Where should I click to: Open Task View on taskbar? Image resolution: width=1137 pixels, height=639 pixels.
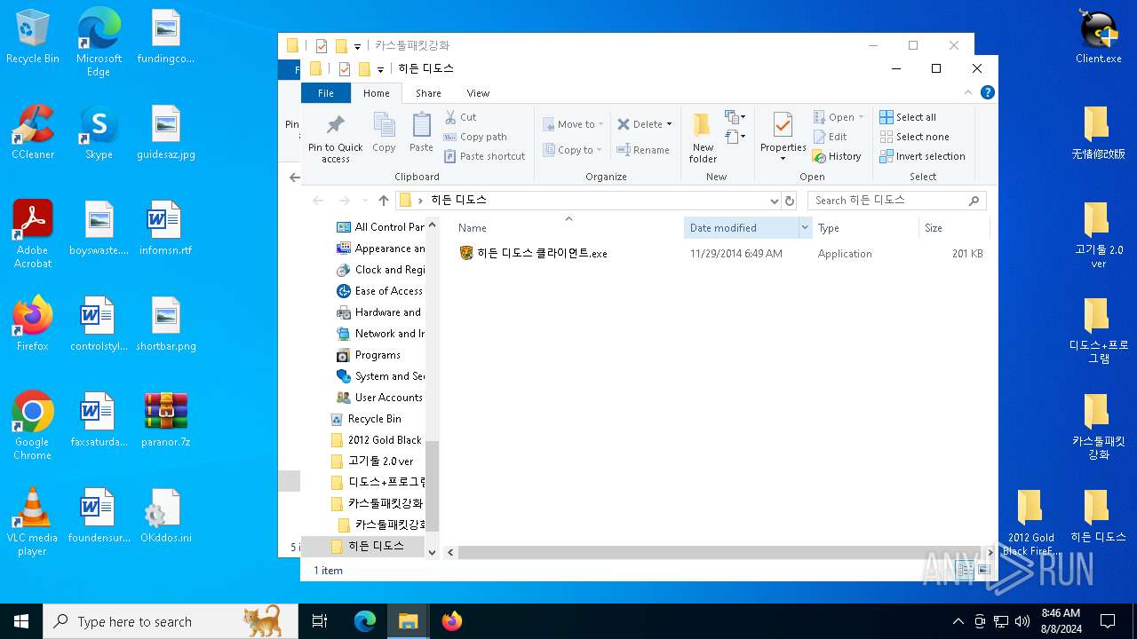pos(320,621)
